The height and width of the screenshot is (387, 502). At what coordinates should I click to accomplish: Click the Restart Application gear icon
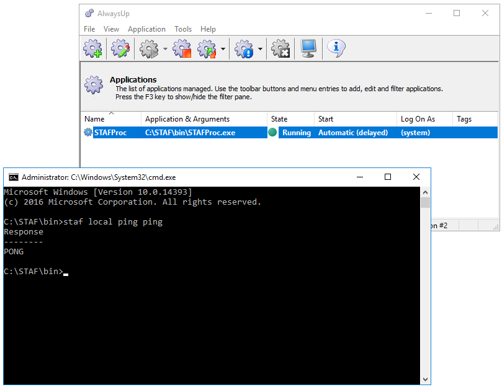[207, 48]
